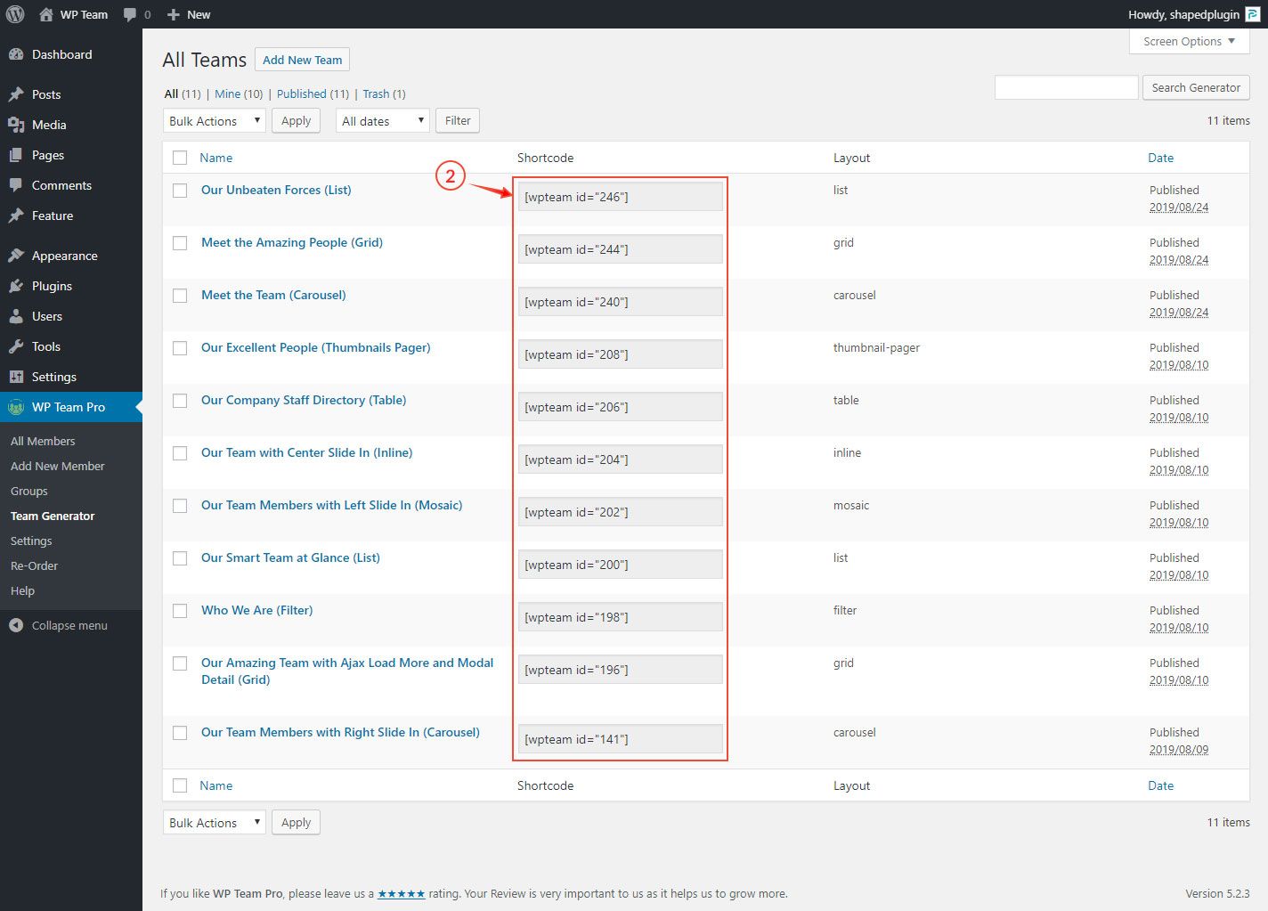Image resolution: width=1268 pixels, height=911 pixels.
Task: Click the Dashboard gauge icon
Action: 16,54
